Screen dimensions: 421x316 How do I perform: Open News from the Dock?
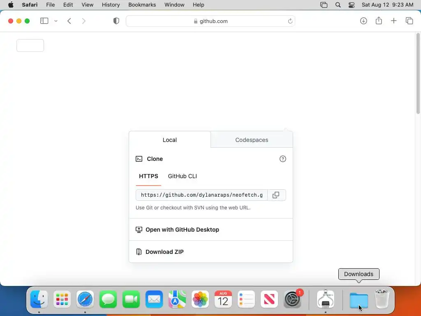coord(269,300)
